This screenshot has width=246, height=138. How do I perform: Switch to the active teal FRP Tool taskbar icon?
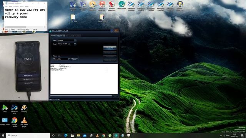point(116,135)
